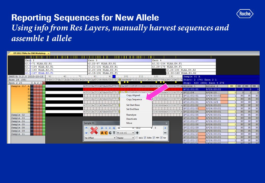Click the up arrow in Sample 01 panel

86,128
